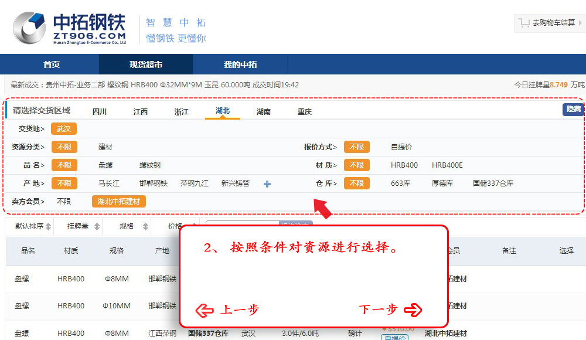Screen dimensions: 586x340
Task: Hide the filter panel with 隐藏 button
Action: (573, 110)
